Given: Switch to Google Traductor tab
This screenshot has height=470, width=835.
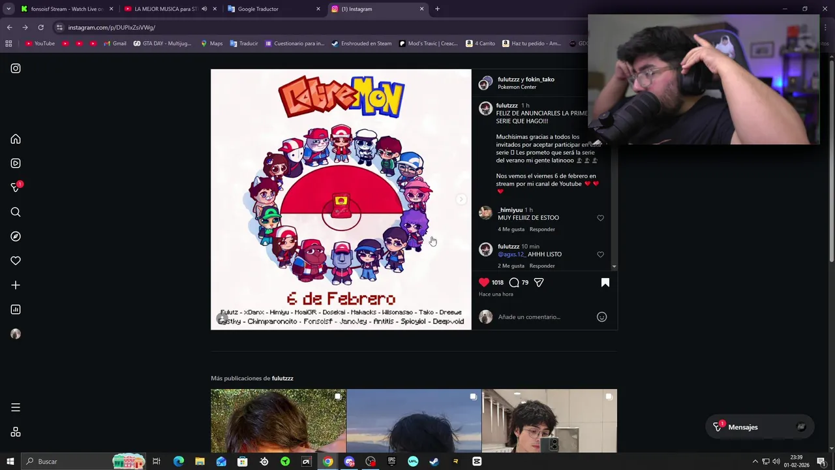Looking at the screenshot, I should (x=273, y=9).
